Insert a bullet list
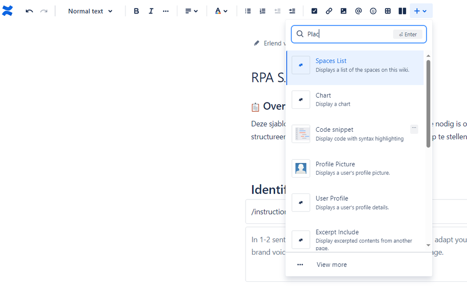The image size is (467, 286). [248, 11]
